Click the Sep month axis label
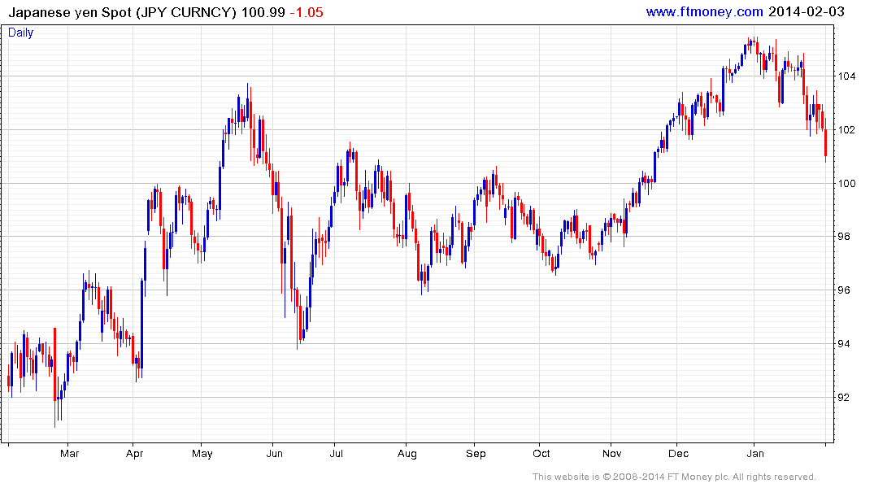 (x=476, y=453)
